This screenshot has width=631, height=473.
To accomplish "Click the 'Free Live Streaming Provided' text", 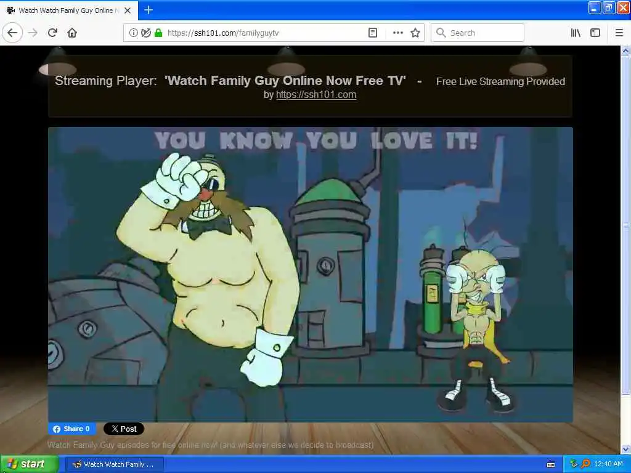I will pos(500,81).
